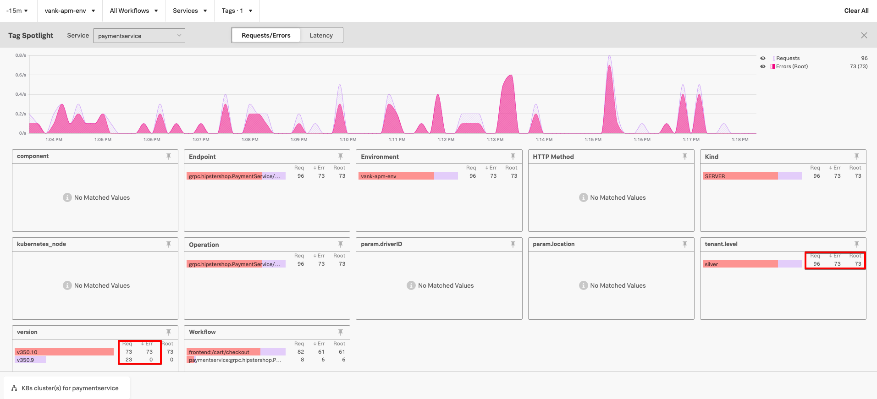Image resolution: width=877 pixels, height=399 pixels.
Task: Sort Kind card by Err column
Action: tap(835, 168)
